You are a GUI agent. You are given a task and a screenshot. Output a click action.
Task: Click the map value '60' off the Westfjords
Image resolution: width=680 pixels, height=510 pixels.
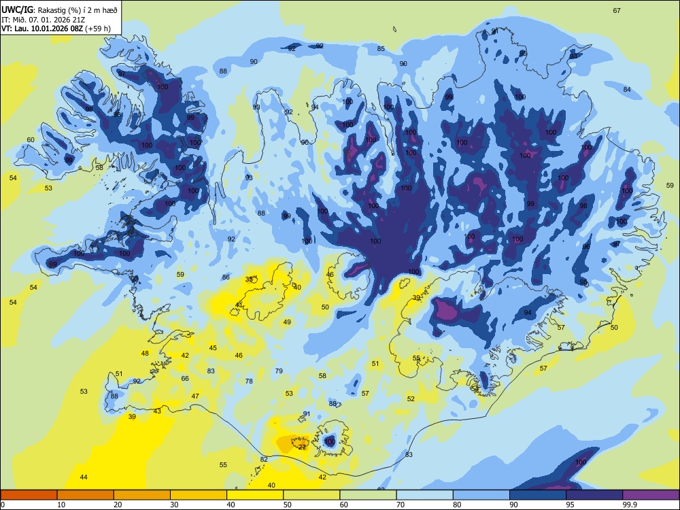pyautogui.click(x=31, y=139)
